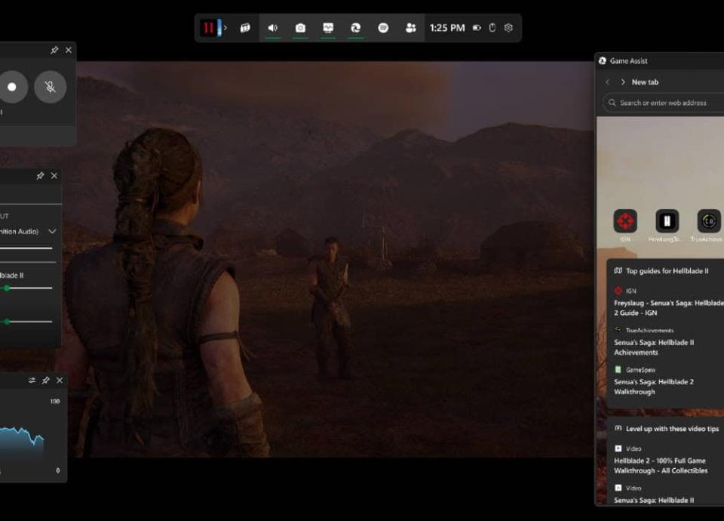This screenshot has width=724, height=521.
Task: Switch to the New tab in Game Assist
Action: coord(645,82)
